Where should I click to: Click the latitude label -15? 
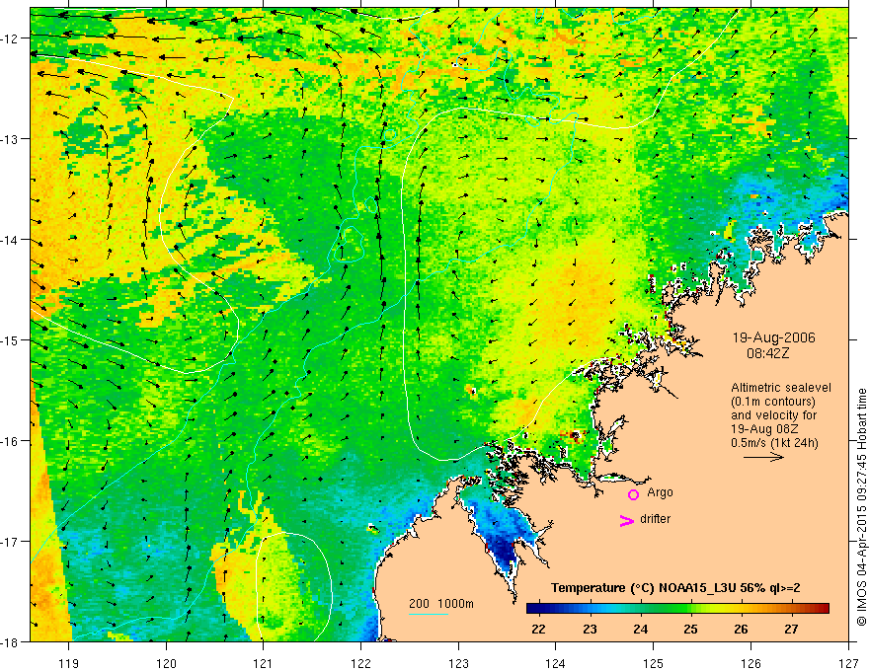click(x=10, y=340)
